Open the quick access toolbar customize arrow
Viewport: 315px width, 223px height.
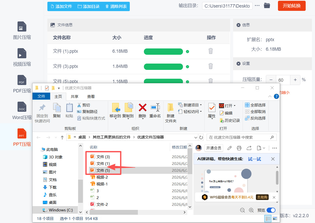(x=59, y=88)
